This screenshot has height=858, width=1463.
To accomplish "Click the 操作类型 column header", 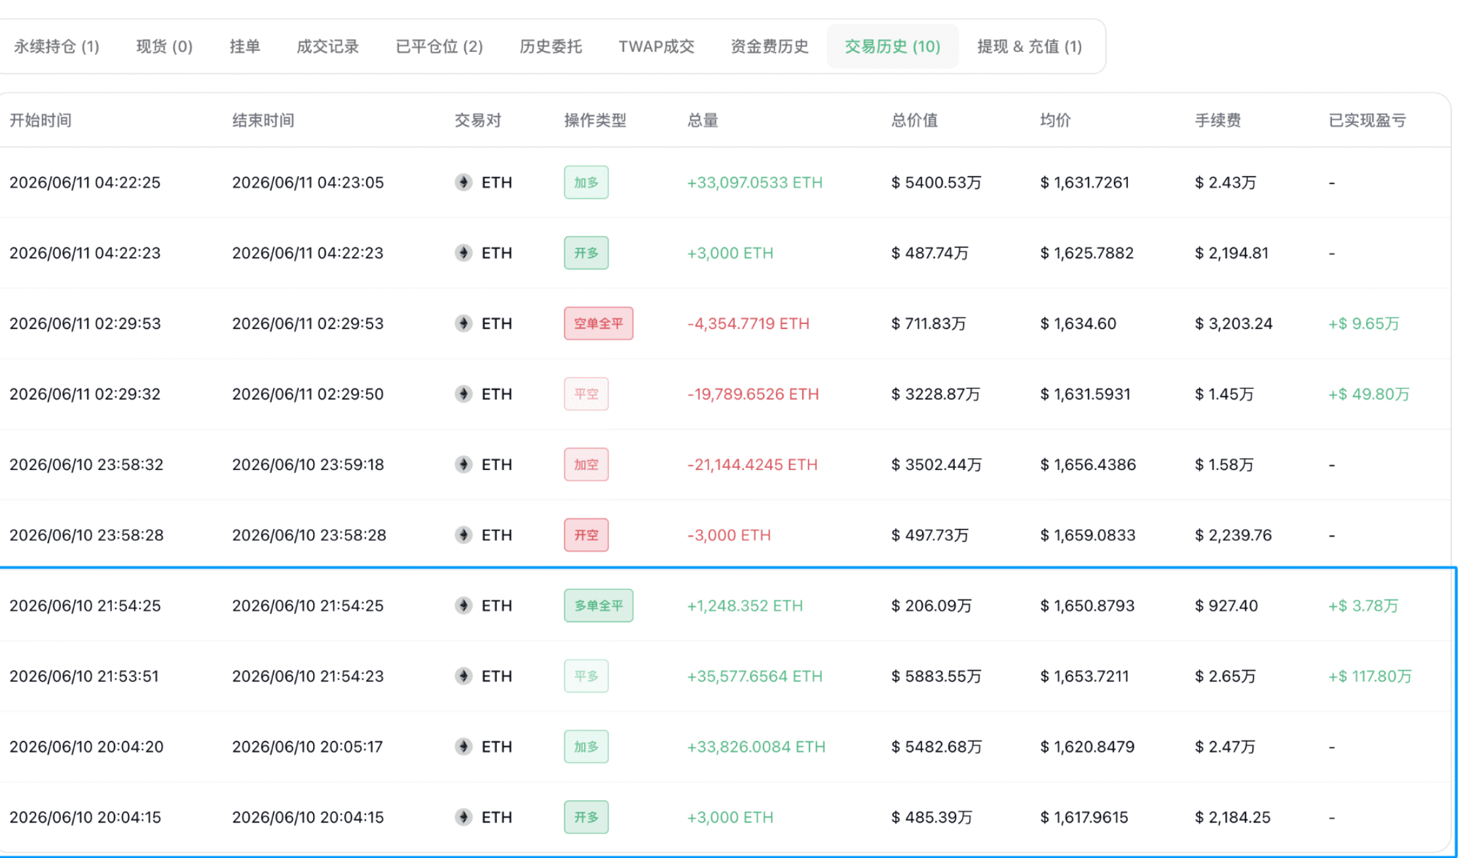I will 595,120.
